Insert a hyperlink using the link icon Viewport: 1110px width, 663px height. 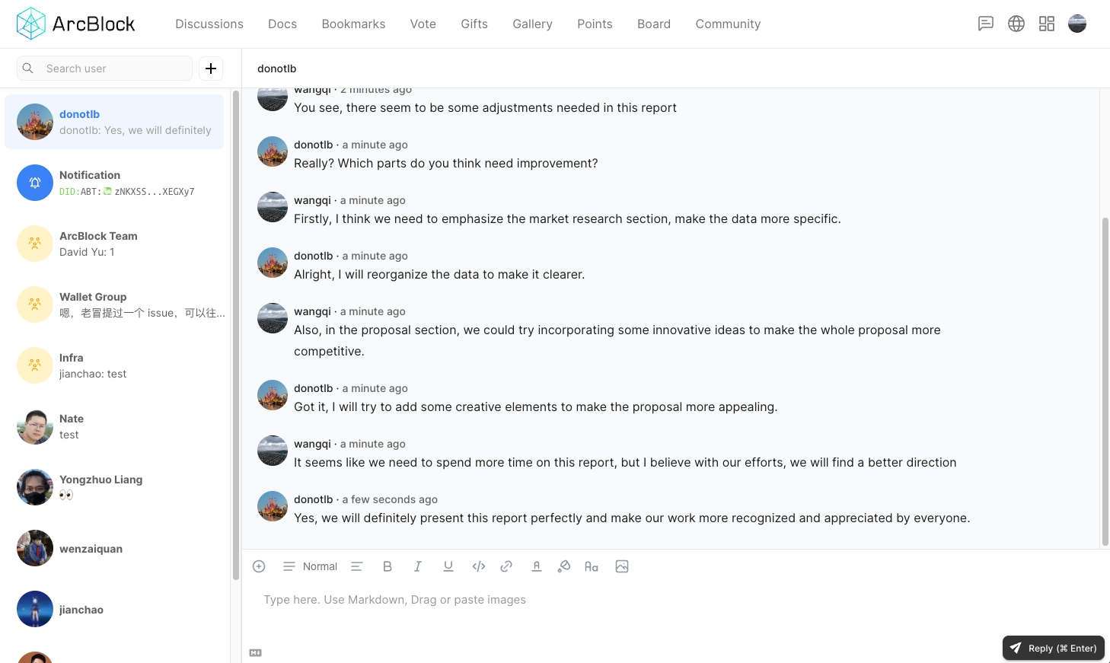(x=506, y=566)
